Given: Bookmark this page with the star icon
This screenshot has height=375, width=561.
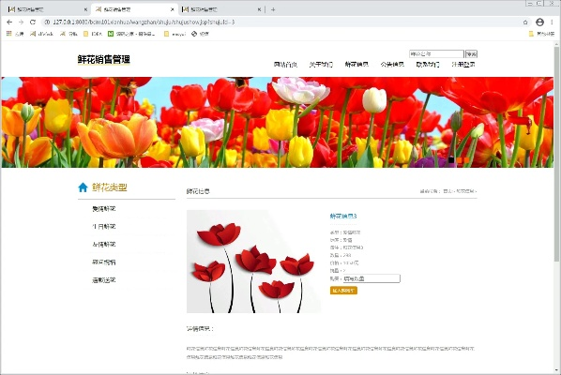Looking at the screenshot, I should (x=525, y=22).
